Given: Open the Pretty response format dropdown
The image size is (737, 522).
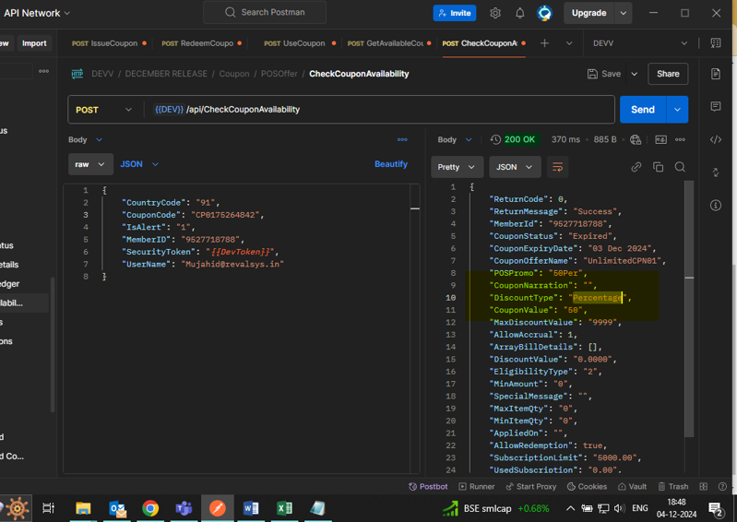Looking at the screenshot, I should (x=457, y=167).
